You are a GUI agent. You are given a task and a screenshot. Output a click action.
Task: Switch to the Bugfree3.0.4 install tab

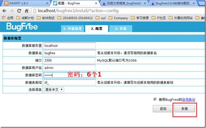pos(172,3)
